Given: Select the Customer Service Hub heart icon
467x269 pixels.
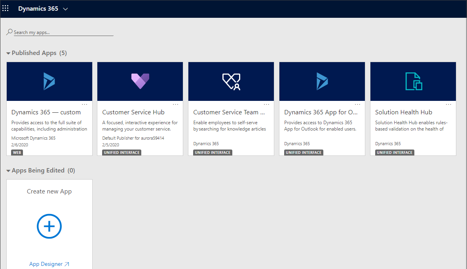Looking at the screenshot, I should coord(140,81).
